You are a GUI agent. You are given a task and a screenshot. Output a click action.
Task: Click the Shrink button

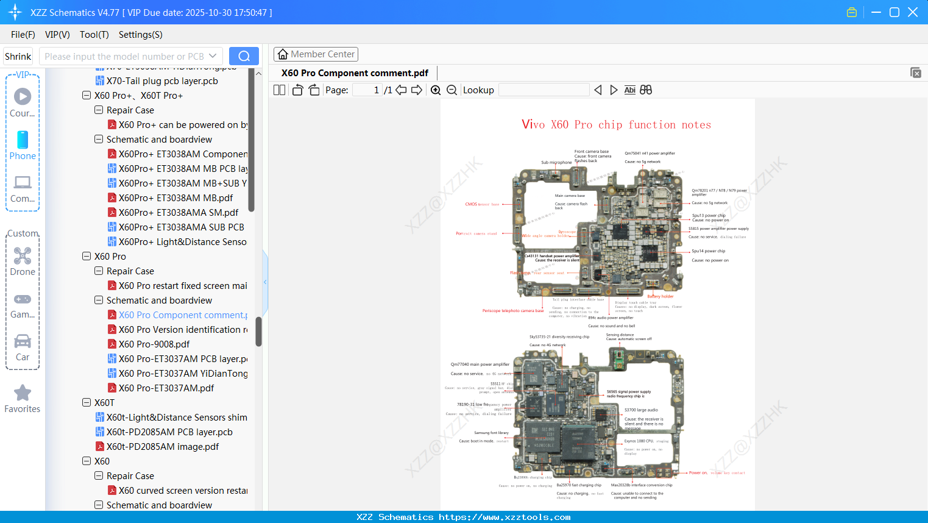(18, 56)
